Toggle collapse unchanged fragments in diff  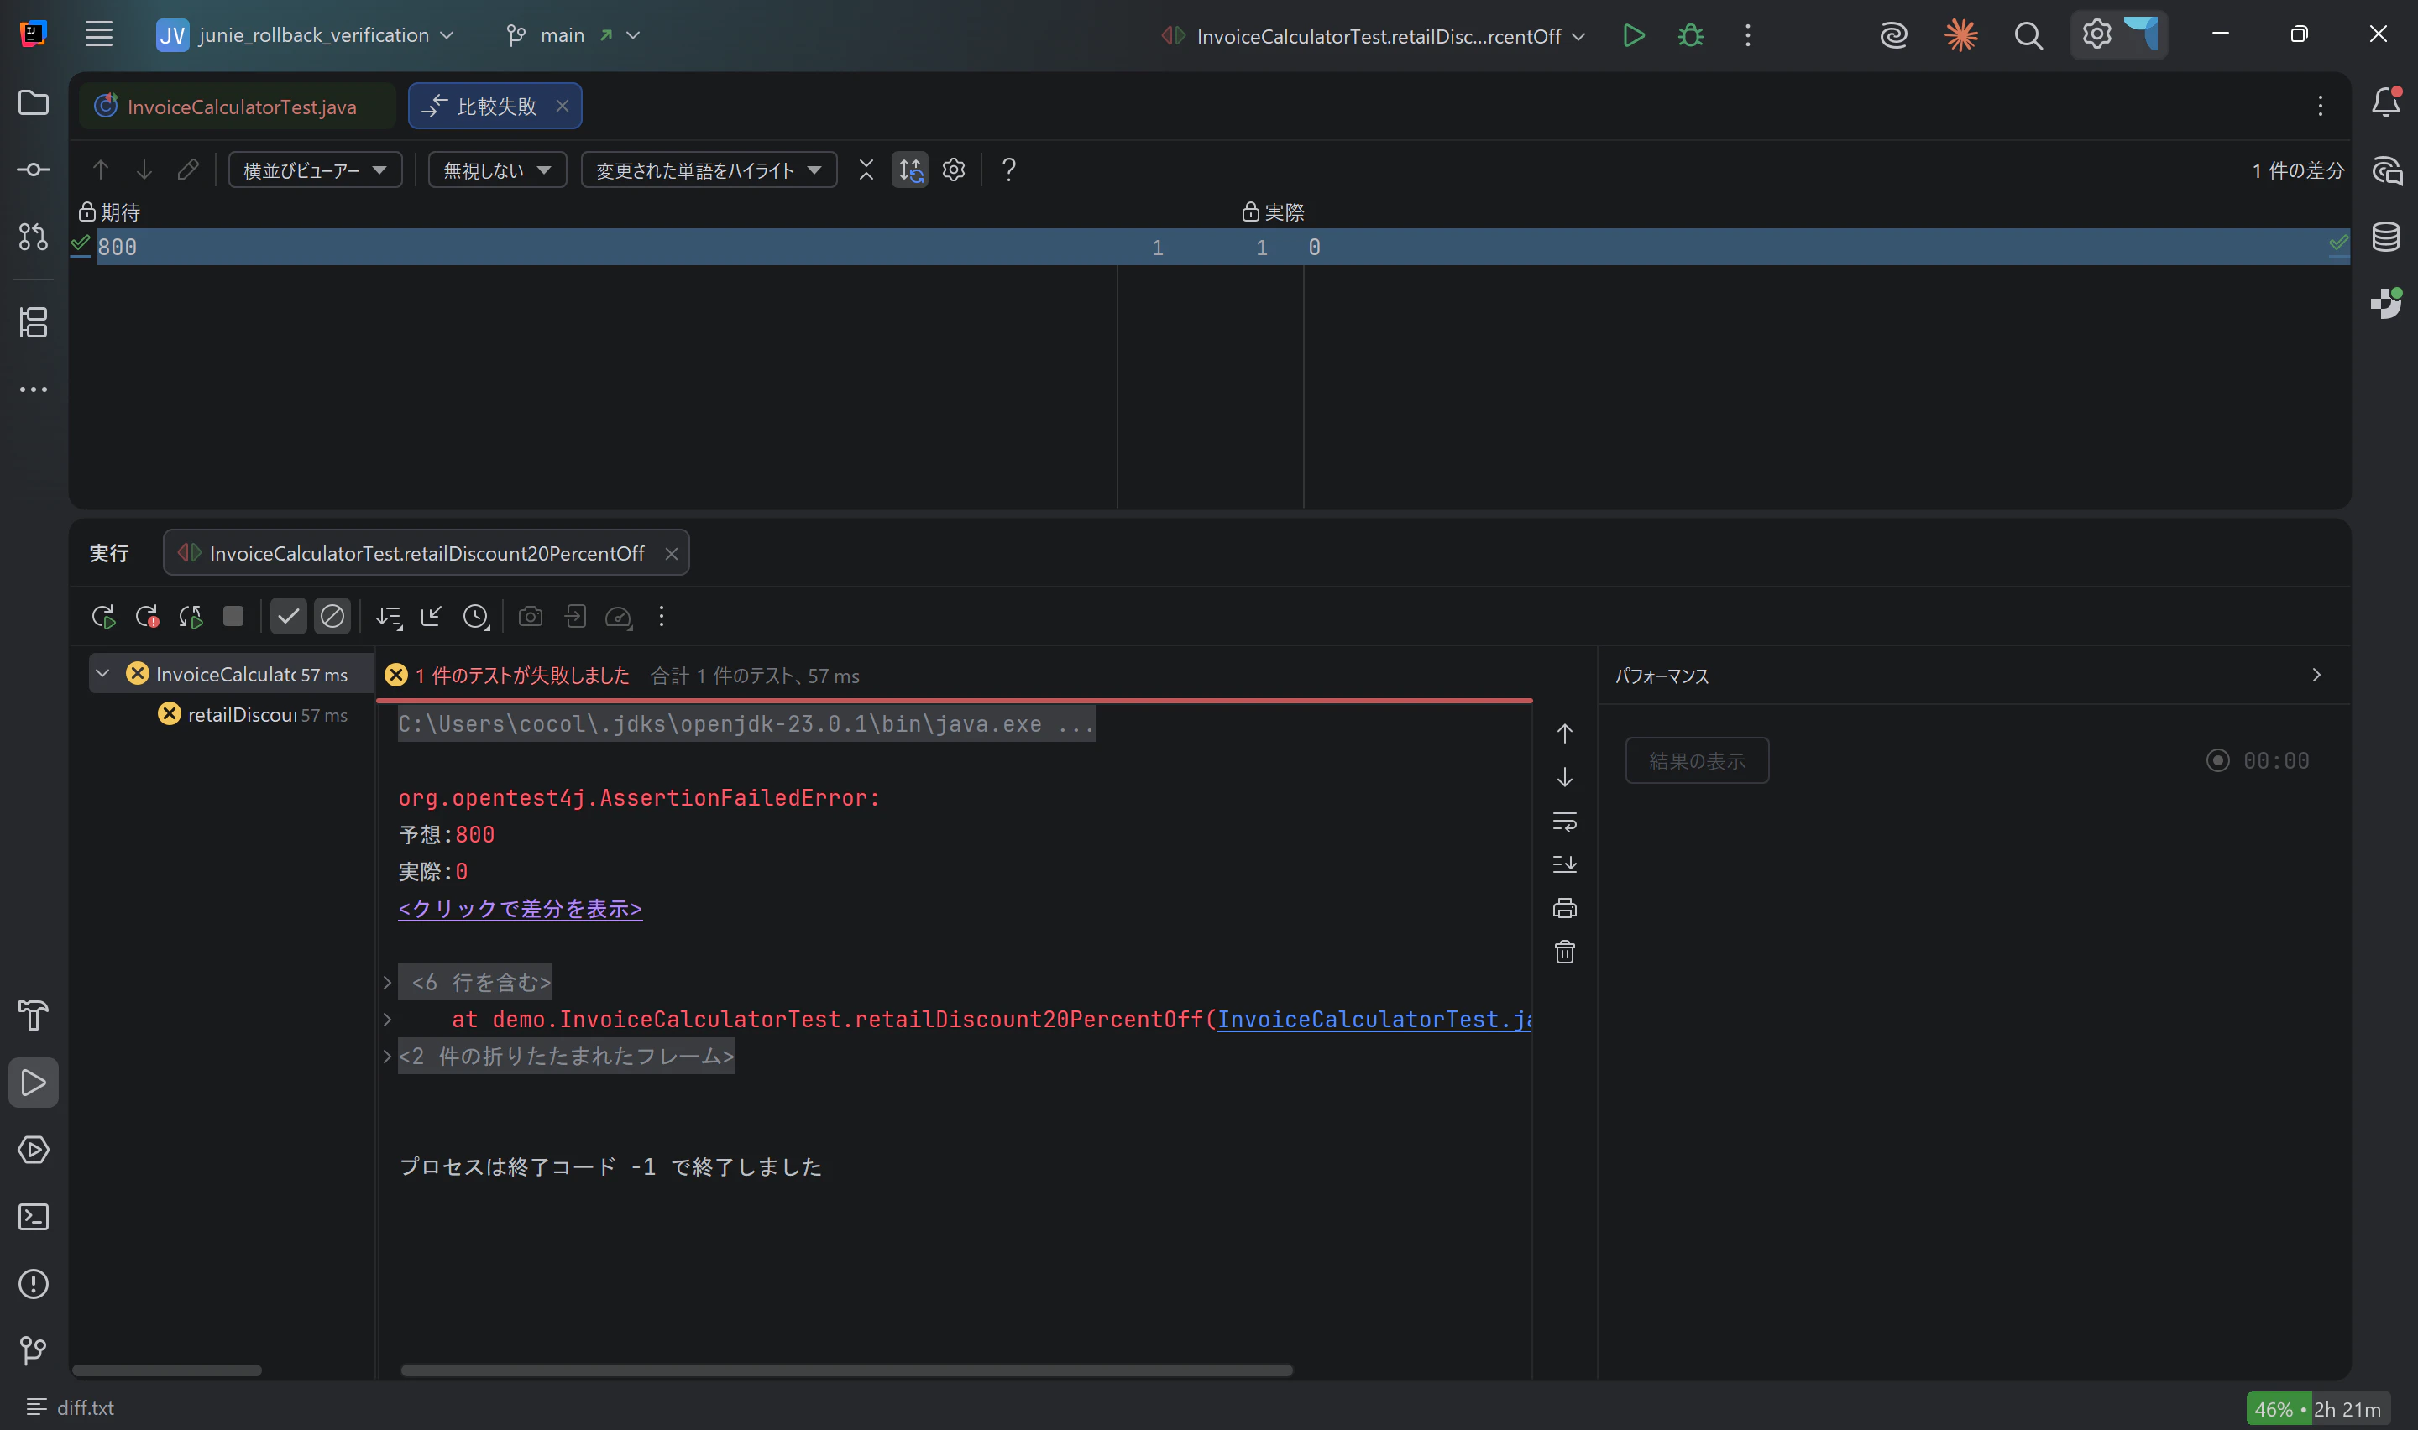[866, 170]
